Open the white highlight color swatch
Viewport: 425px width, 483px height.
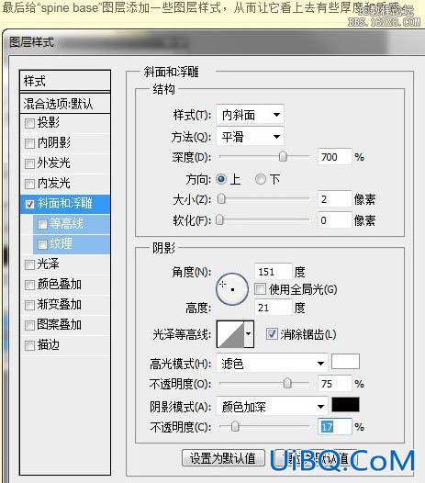[x=345, y=362]
